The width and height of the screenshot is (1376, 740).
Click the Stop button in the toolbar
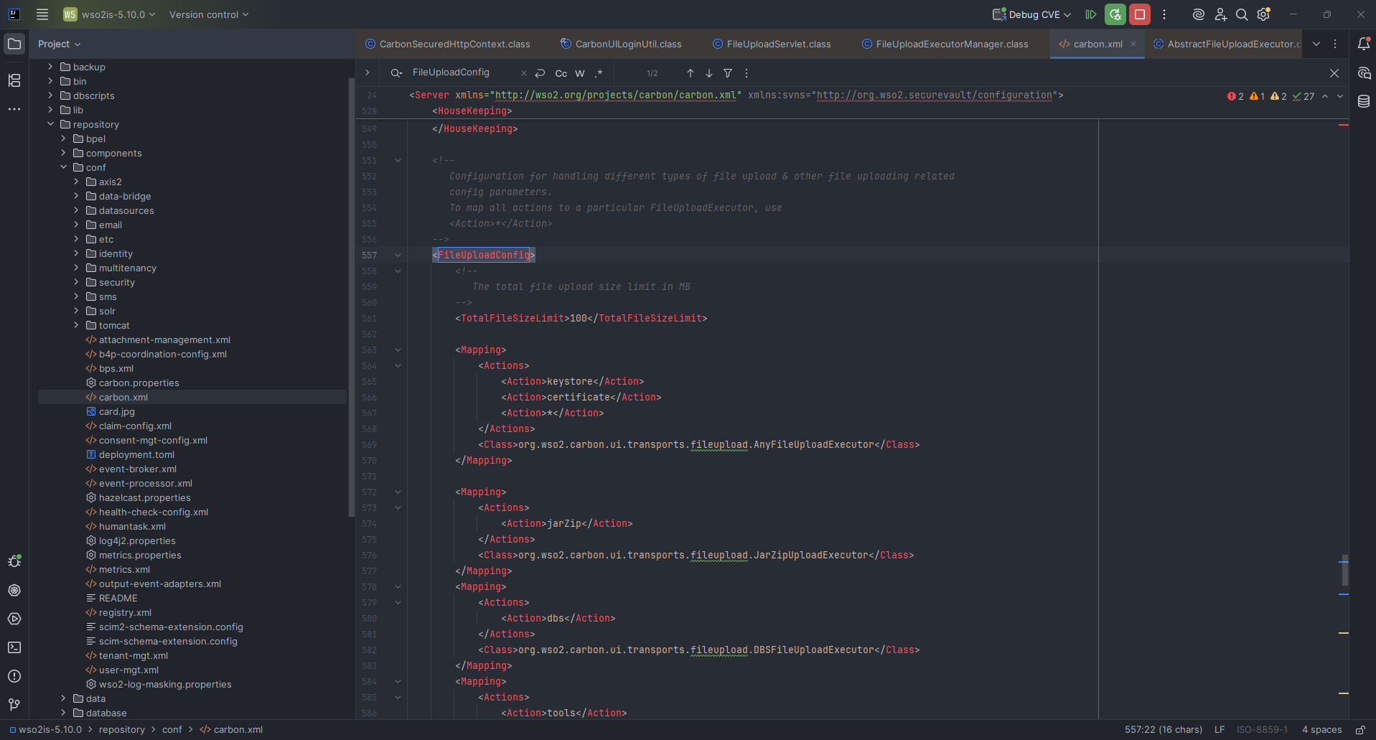pos(1139,14)
